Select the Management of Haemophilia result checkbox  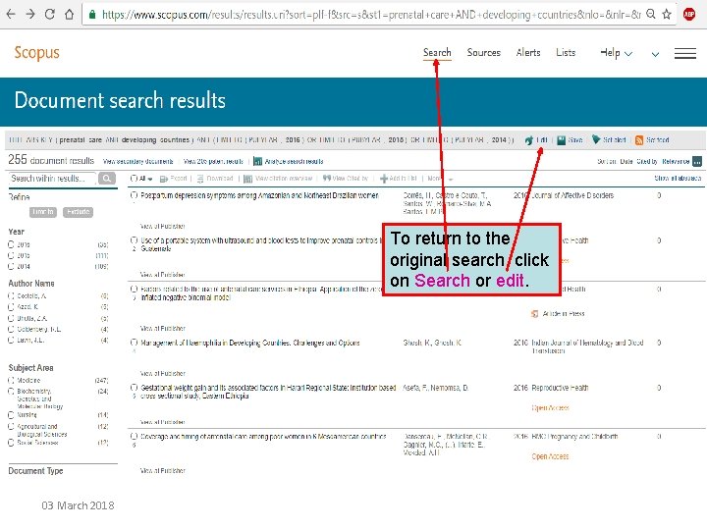[134, 343]
